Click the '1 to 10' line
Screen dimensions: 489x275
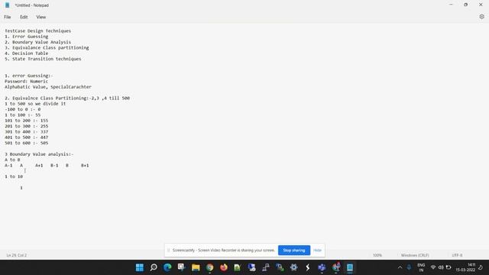pos(14,176)
